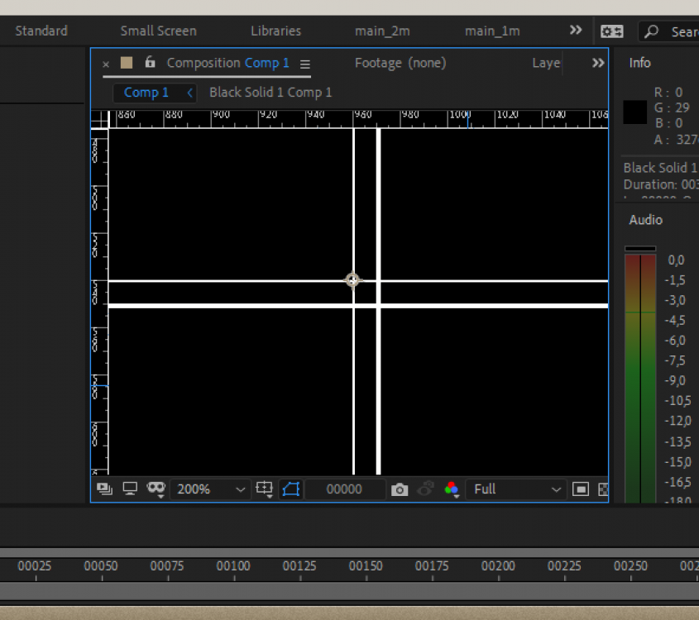Expand the workspace overflow chevron
Viewport: 699px width, 620px height.
pyautogui.click(x=576, y=31)
